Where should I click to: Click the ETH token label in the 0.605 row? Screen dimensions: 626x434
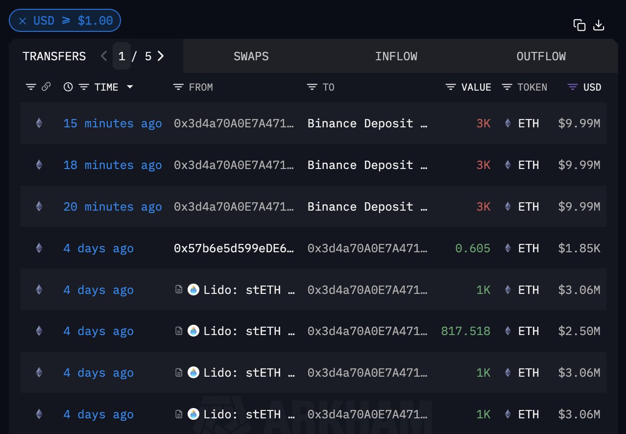[529, 248]
